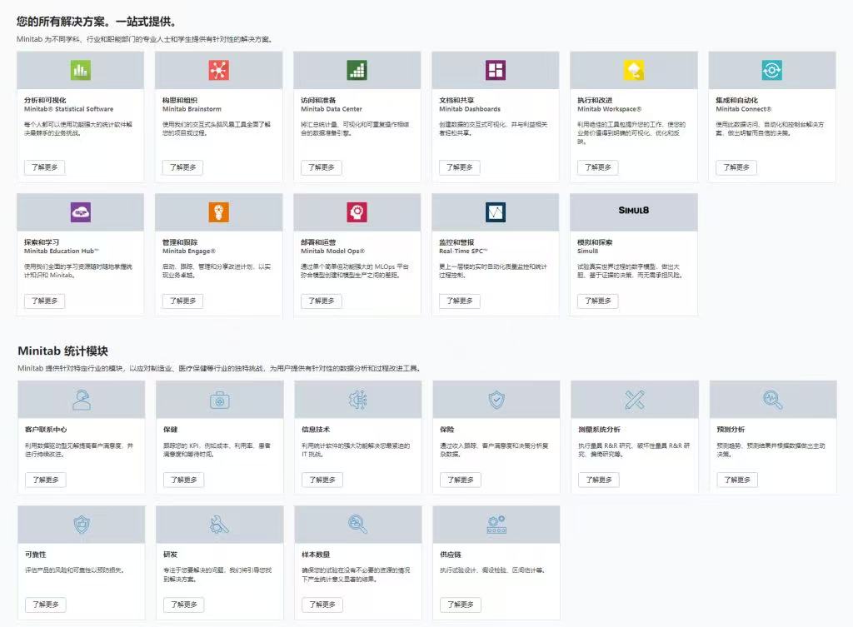Open the 样本数量 card title
This screenshot has height=627, width=853.
pos(315,555)
